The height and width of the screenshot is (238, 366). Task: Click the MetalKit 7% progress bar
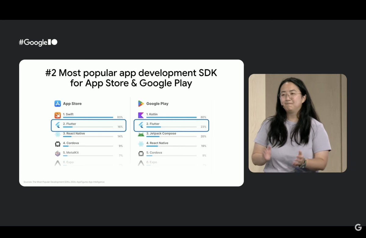[88, 156]
